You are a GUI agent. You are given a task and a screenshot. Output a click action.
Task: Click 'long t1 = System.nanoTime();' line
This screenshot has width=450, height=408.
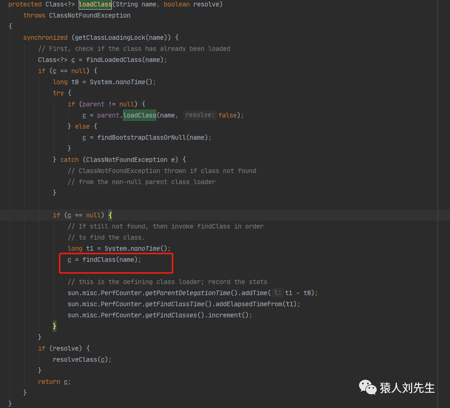(119, 249)
